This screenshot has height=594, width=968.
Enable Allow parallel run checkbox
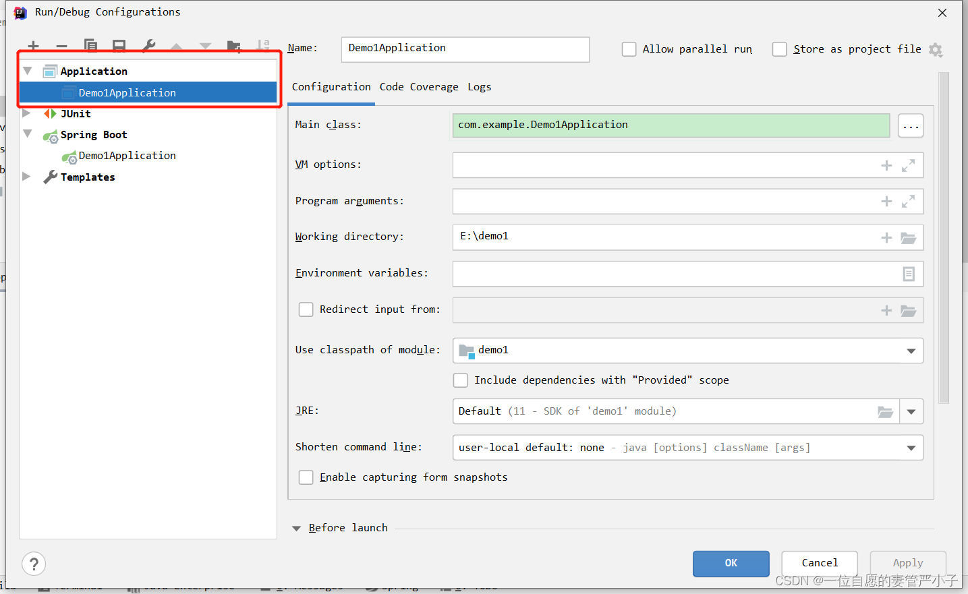[x=629, y=49]
